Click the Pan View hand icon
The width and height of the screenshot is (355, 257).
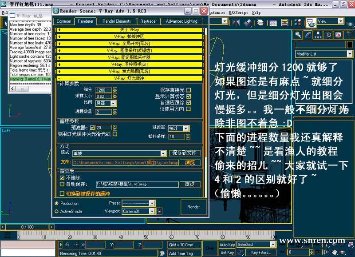point(335,252)
